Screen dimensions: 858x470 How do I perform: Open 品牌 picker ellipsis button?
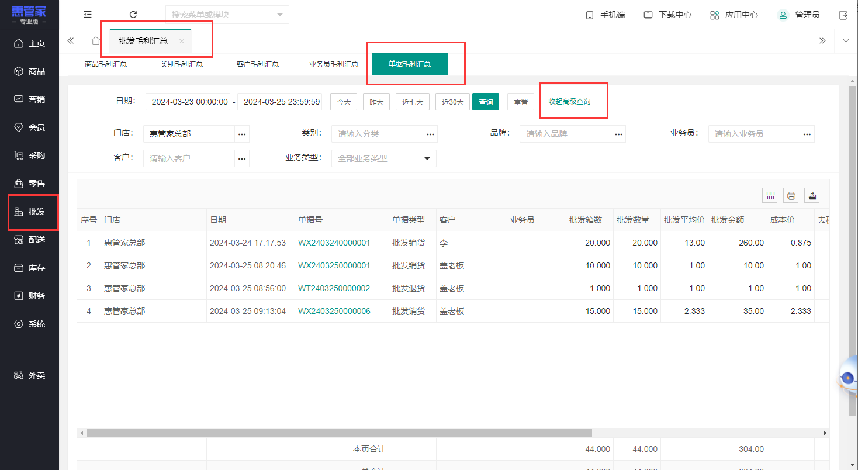coord(618,134)
